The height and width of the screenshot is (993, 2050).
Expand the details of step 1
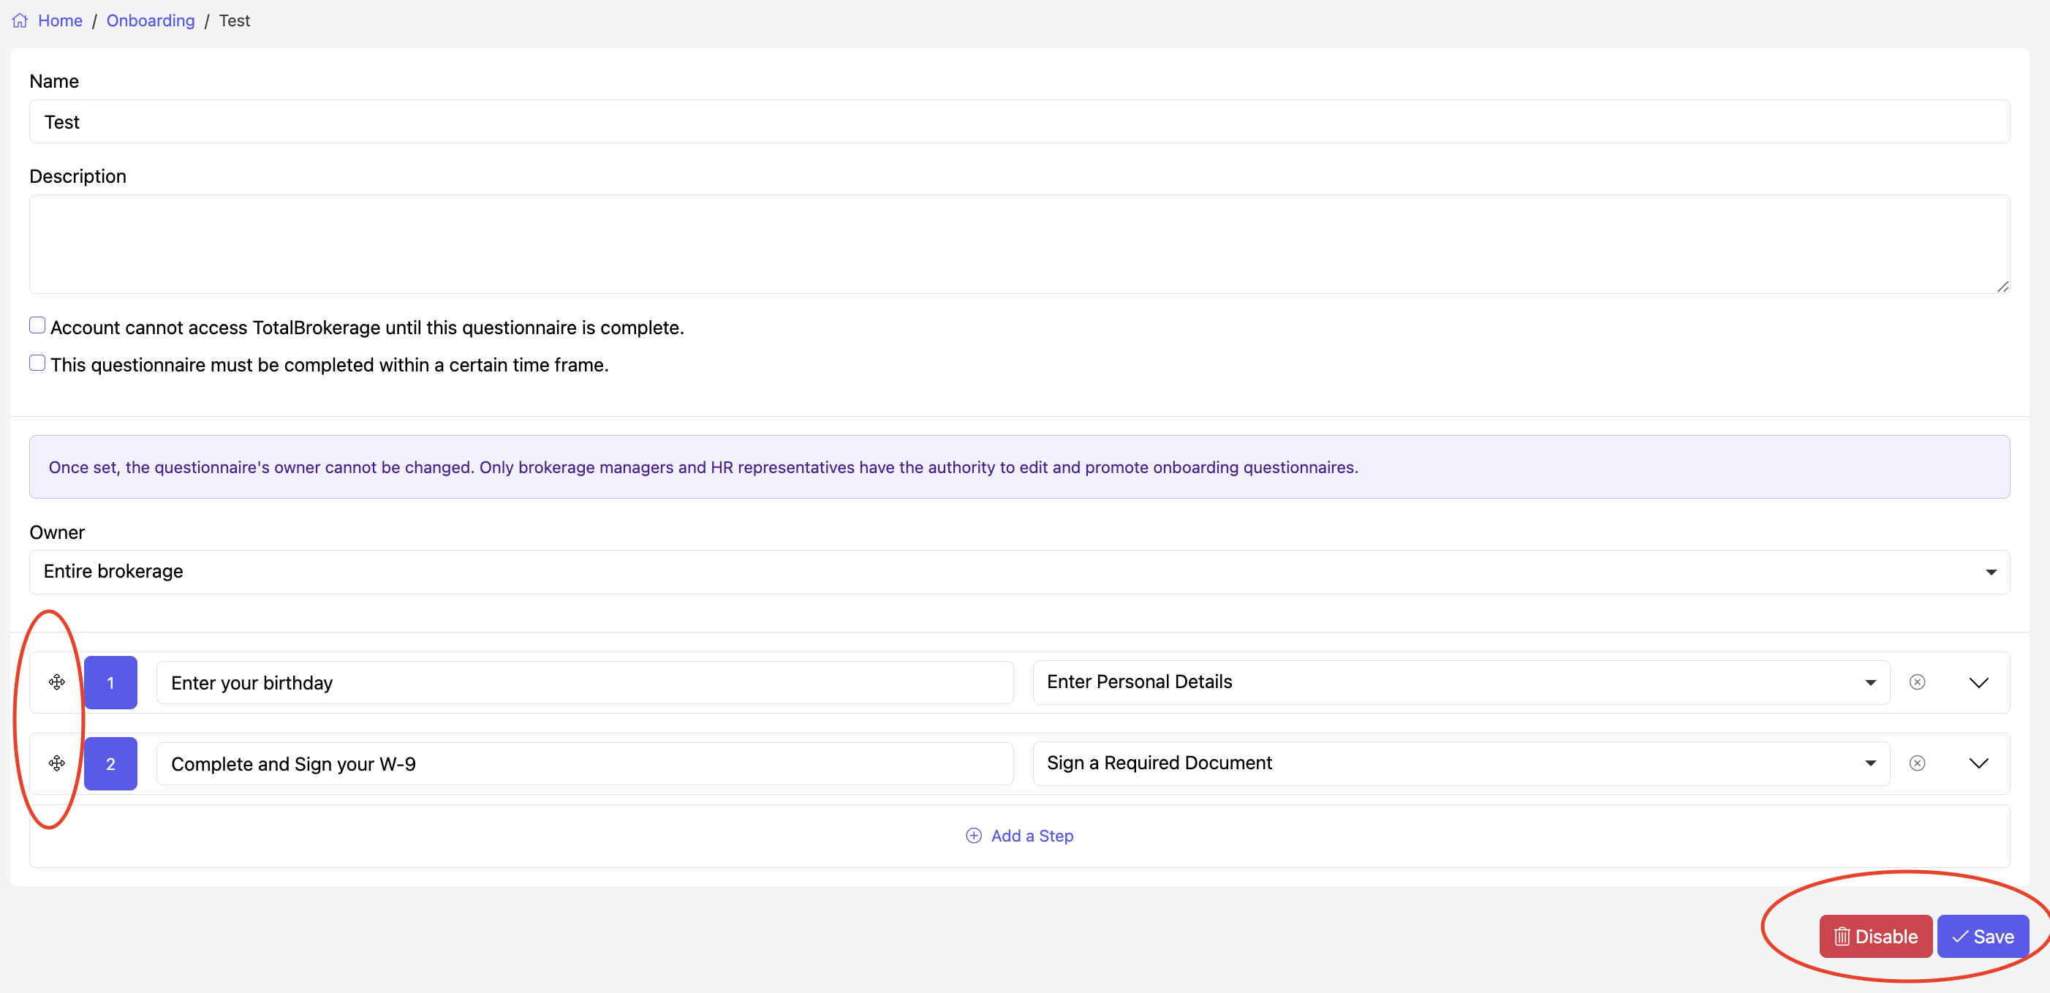(1978, 683)
